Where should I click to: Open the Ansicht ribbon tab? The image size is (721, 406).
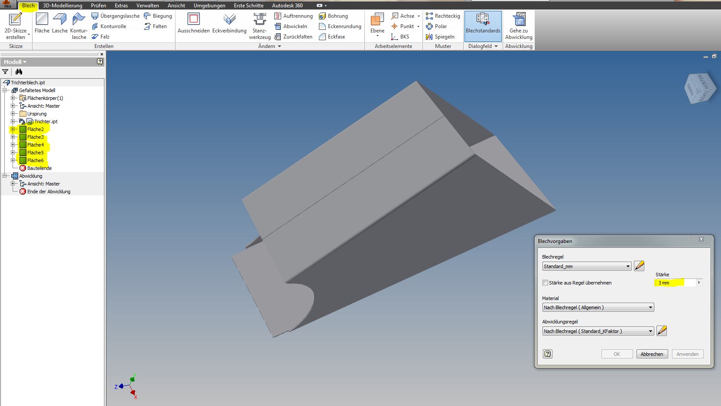click(x=176, y=6)
